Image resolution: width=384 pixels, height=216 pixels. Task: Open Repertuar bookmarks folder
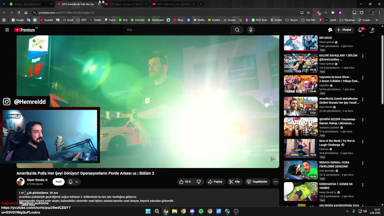coord(347,20)
